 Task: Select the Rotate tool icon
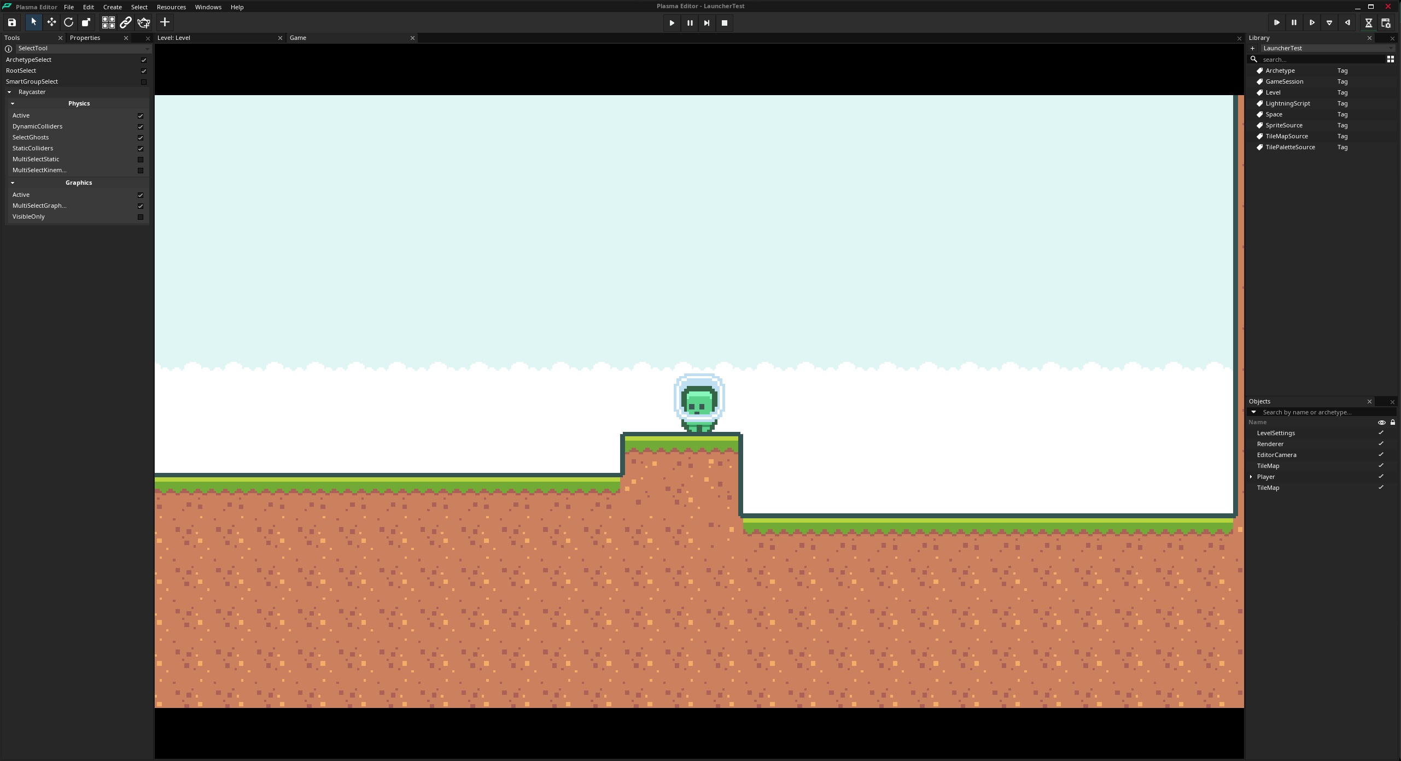(x=68, y=22)
